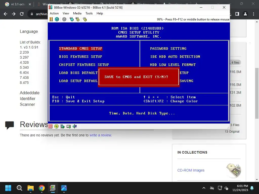The height and width of the screenshot is (194, 259).
Task: Pause the 86Box emulation
Action: [x=51, y=19]
